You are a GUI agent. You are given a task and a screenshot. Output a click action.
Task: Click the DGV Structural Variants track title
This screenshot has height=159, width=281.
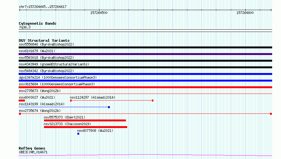click(44, 40)
